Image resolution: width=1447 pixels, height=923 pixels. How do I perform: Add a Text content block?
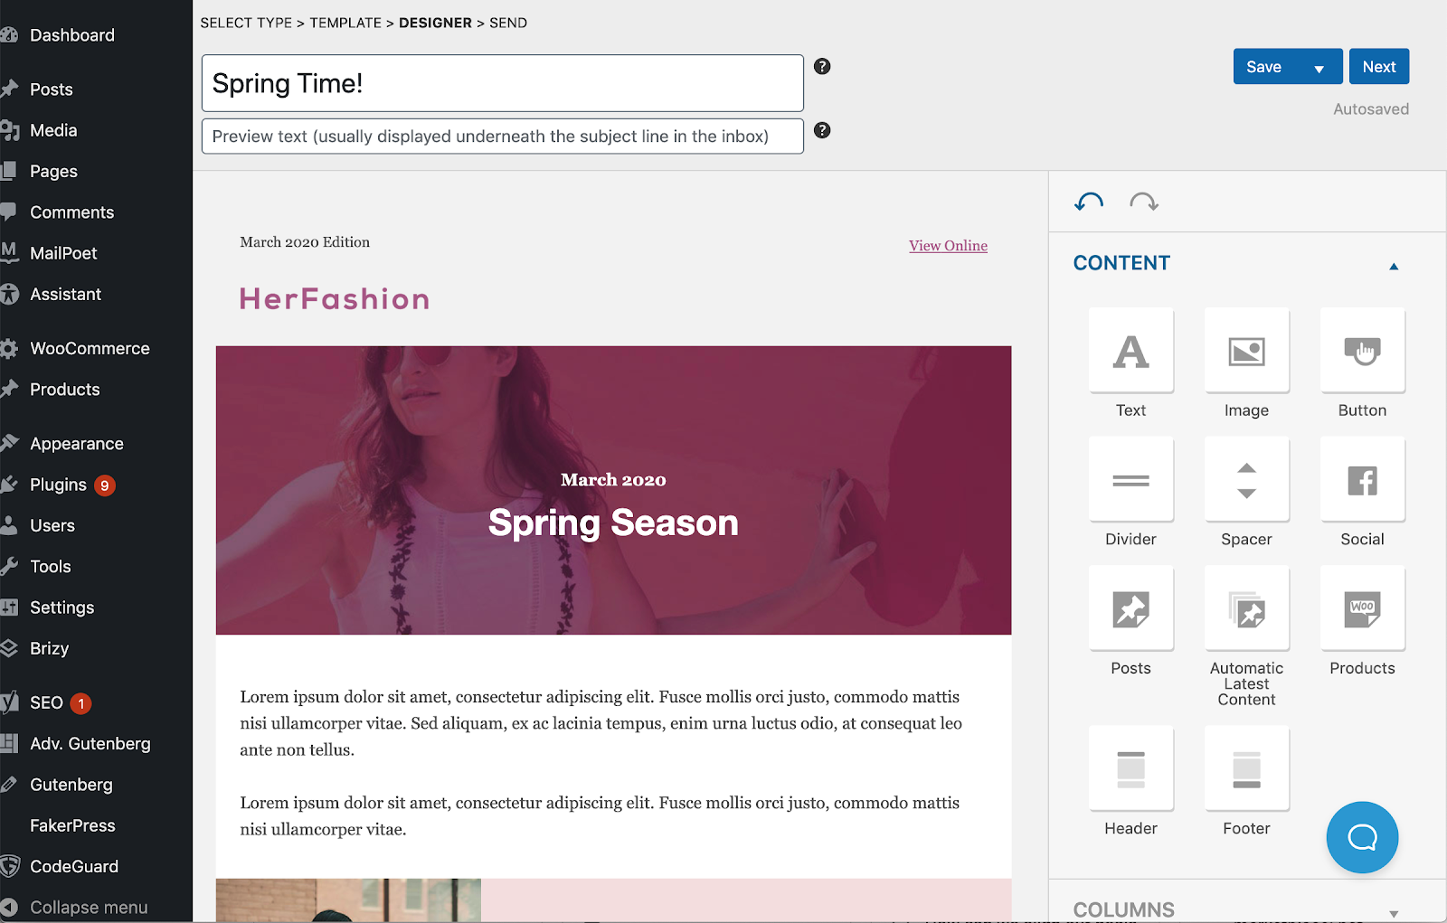coord(1130,351)
